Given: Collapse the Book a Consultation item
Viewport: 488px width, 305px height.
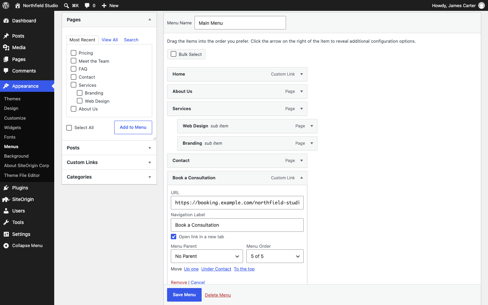Looking at the screenshot, I should (x=302, y=178).
